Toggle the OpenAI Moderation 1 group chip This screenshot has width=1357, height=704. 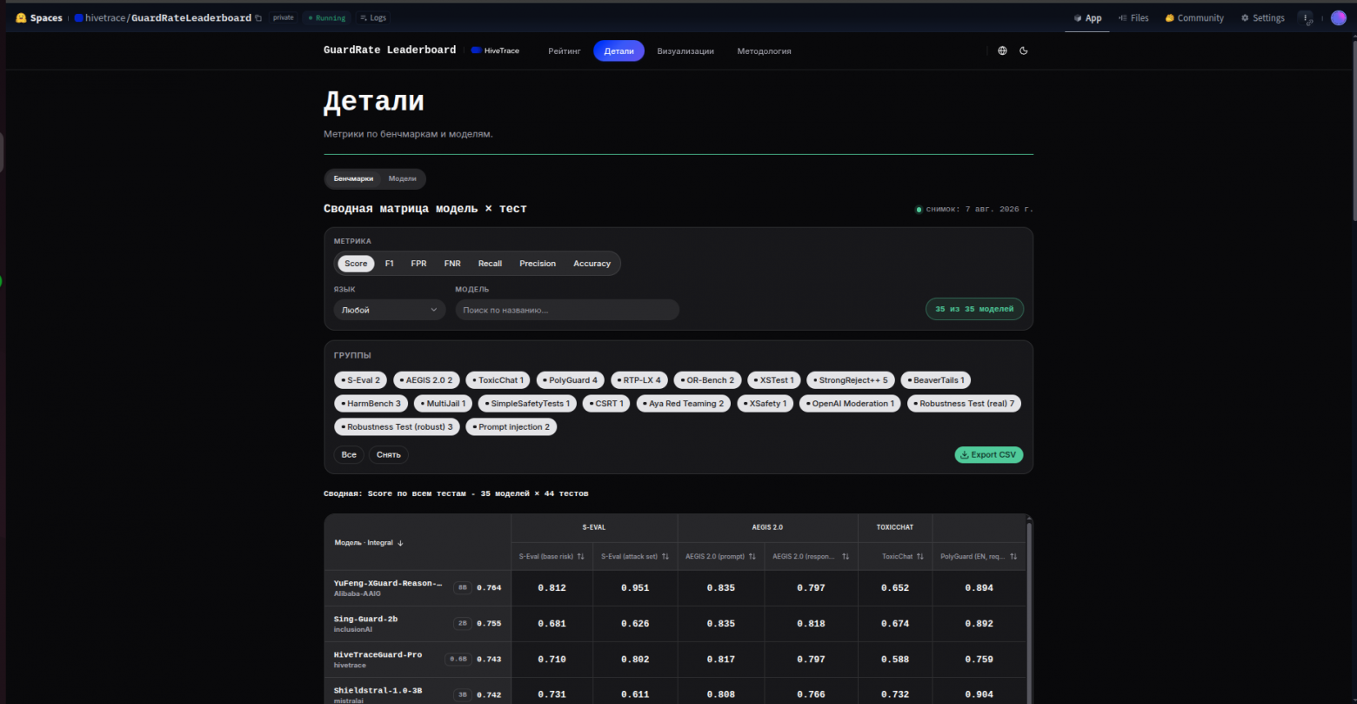(850, 404)
